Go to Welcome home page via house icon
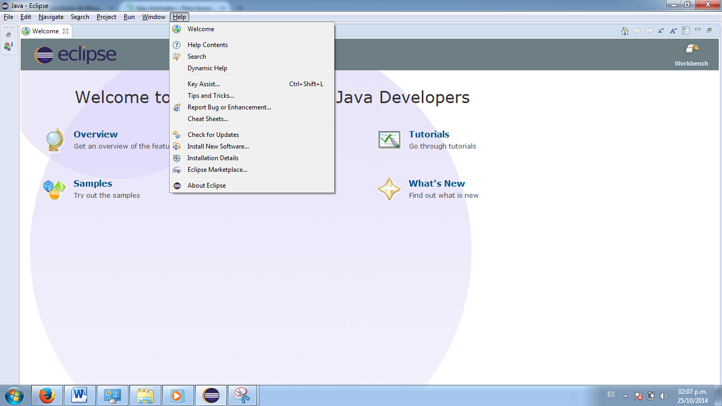The width and height of the screenshot is (722, 406). tap(625, 31)
